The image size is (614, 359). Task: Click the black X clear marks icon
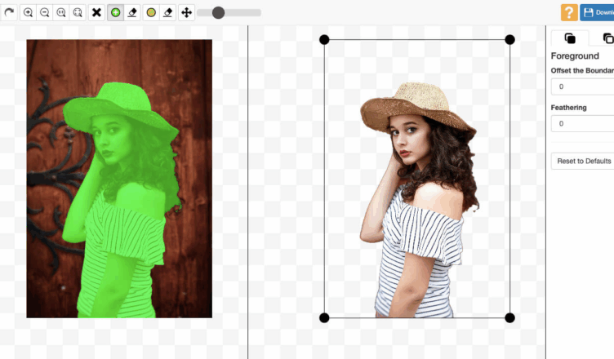coord(96,12)
